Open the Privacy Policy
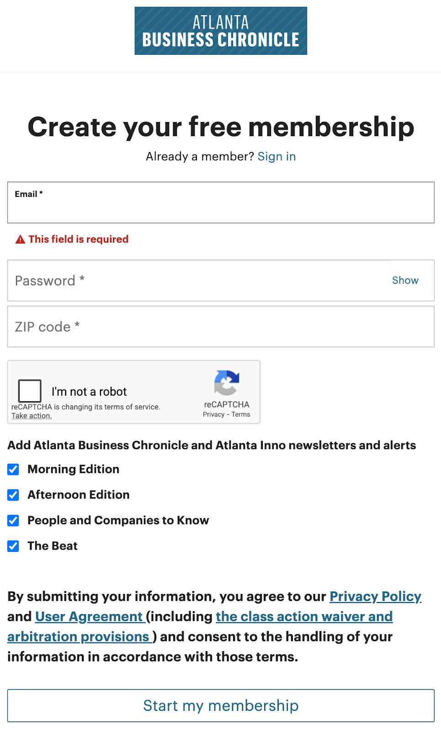The height and width of the screenshot is (731, 441). [x=375, y=596]
